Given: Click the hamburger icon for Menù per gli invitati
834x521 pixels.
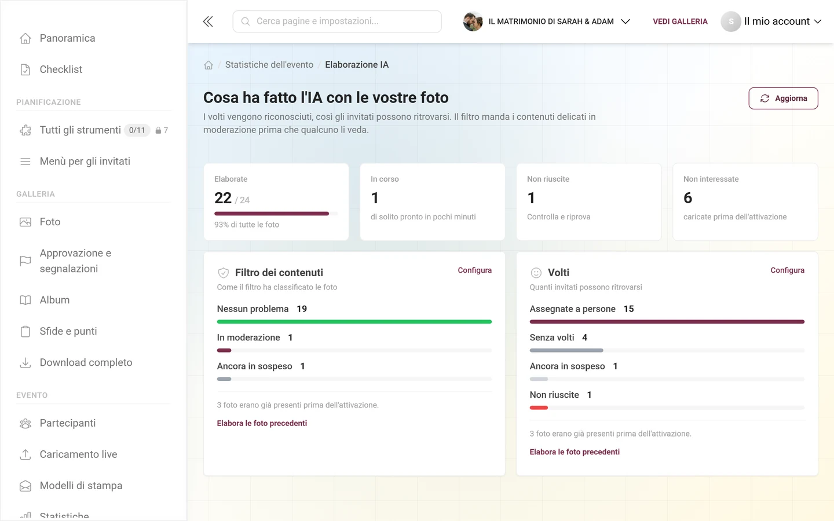Looking at the screenshot, I should 25,162.
